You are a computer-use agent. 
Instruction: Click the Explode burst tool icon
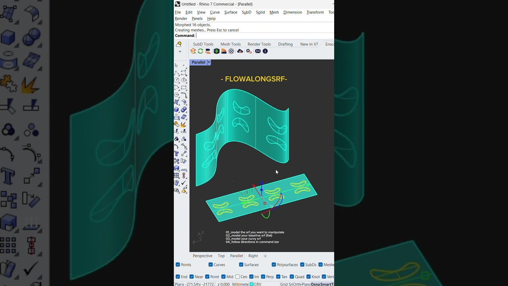[184, 124]
